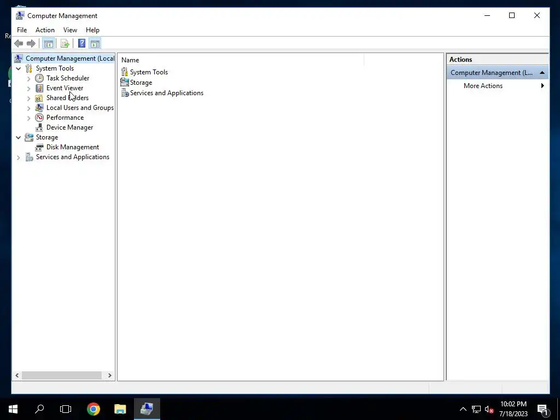Image resolution: width=560 pixels, height=420 pixels.
Task: Click System Tools icon in the tree pane
Action: [x=29, y=68]
